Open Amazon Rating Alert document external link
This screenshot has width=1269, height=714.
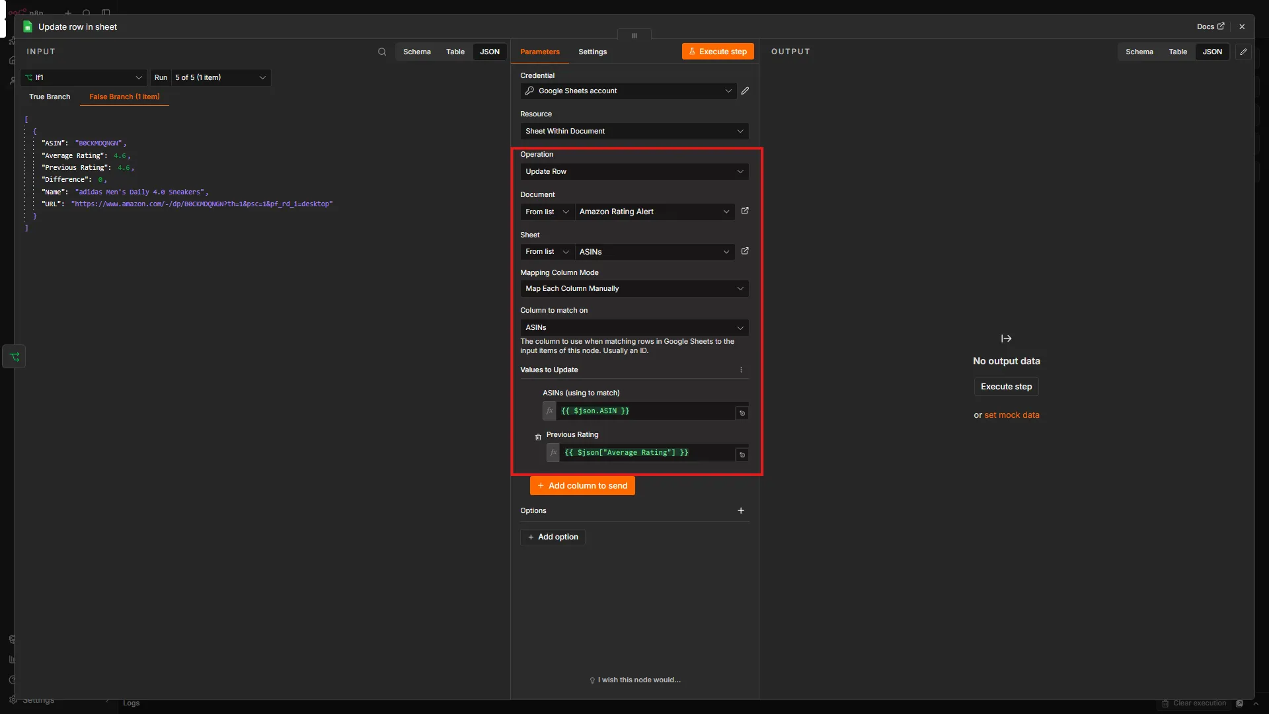[745, 211]
